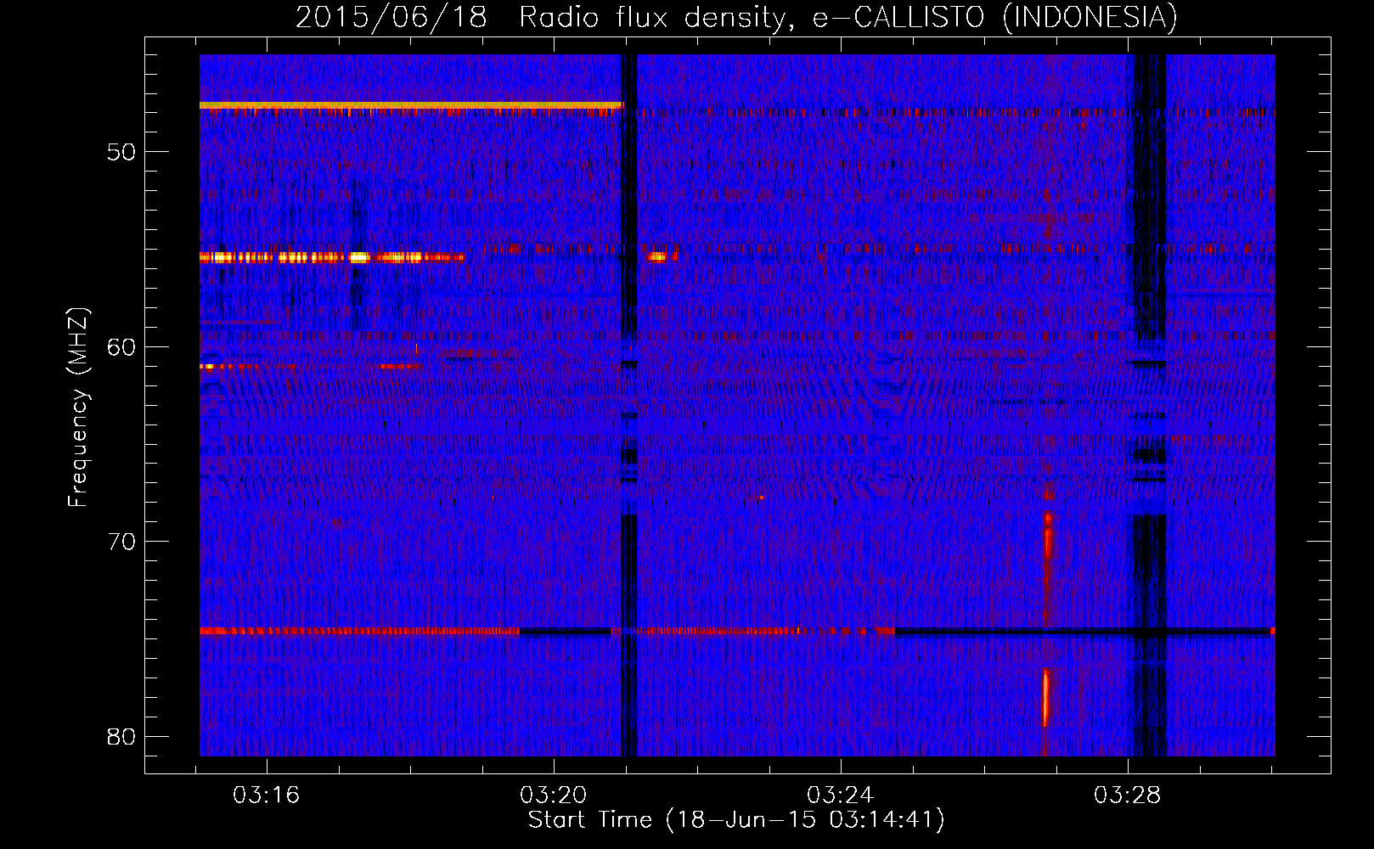
Task: Click the red burst streak near 70 MHz
Action: pos(1048,536)
